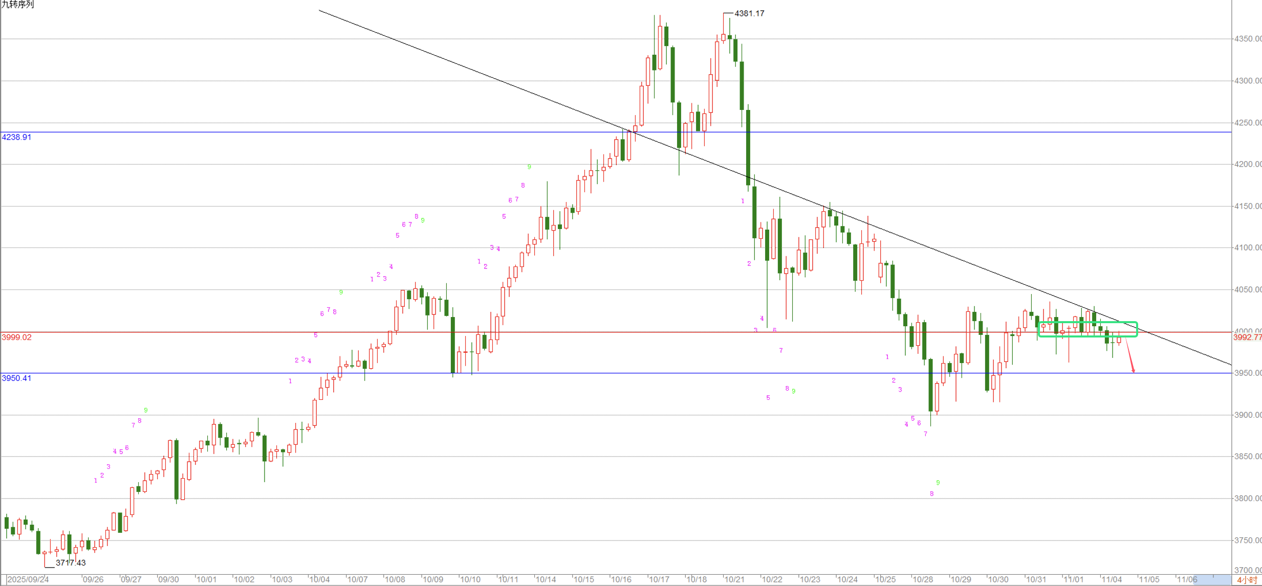Click the 11/04 date on time axis
The width and height of the screenshot is (1262, 586).
click(x=1111, y=580)
